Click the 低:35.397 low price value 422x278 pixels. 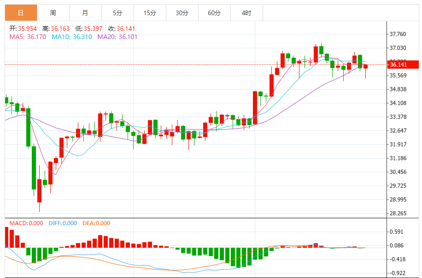coord(89,28)
